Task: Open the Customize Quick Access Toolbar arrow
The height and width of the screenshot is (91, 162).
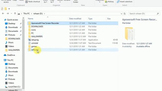Action: [x=9, y=9]
